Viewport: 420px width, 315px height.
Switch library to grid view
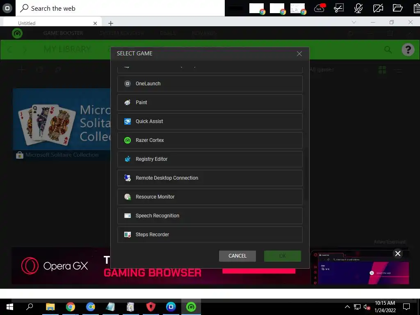[382, 70]
